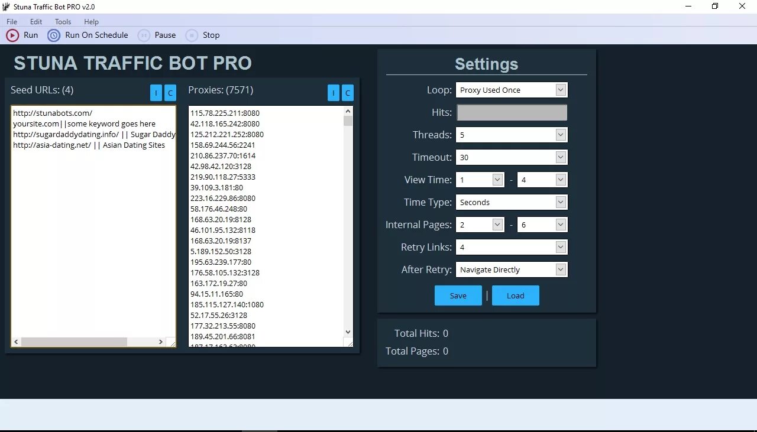Load saved settings
Screen dimensions: 757x432
point(516,295)
